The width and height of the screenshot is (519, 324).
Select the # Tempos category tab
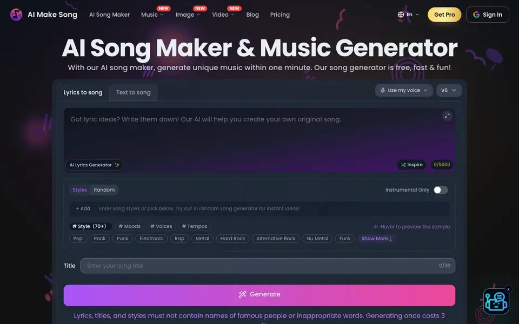(x=195, y=226)
